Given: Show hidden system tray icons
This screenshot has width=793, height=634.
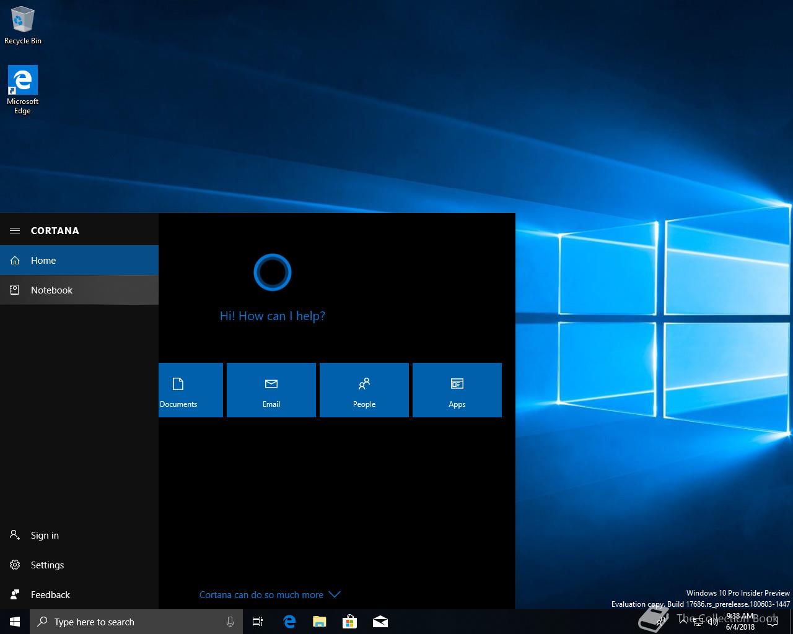Looking at the screenshot, I should coord(683,622).
